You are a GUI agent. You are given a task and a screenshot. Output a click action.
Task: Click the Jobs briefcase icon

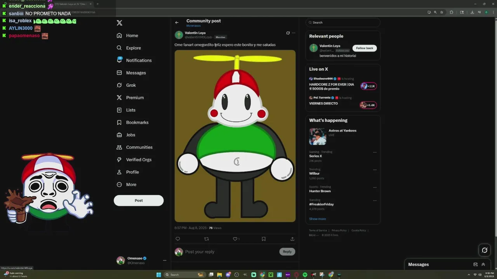click(119, 135)
